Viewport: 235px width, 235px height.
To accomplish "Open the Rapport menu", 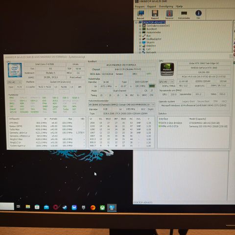I will pyautogui.click(x=152, y=6).
